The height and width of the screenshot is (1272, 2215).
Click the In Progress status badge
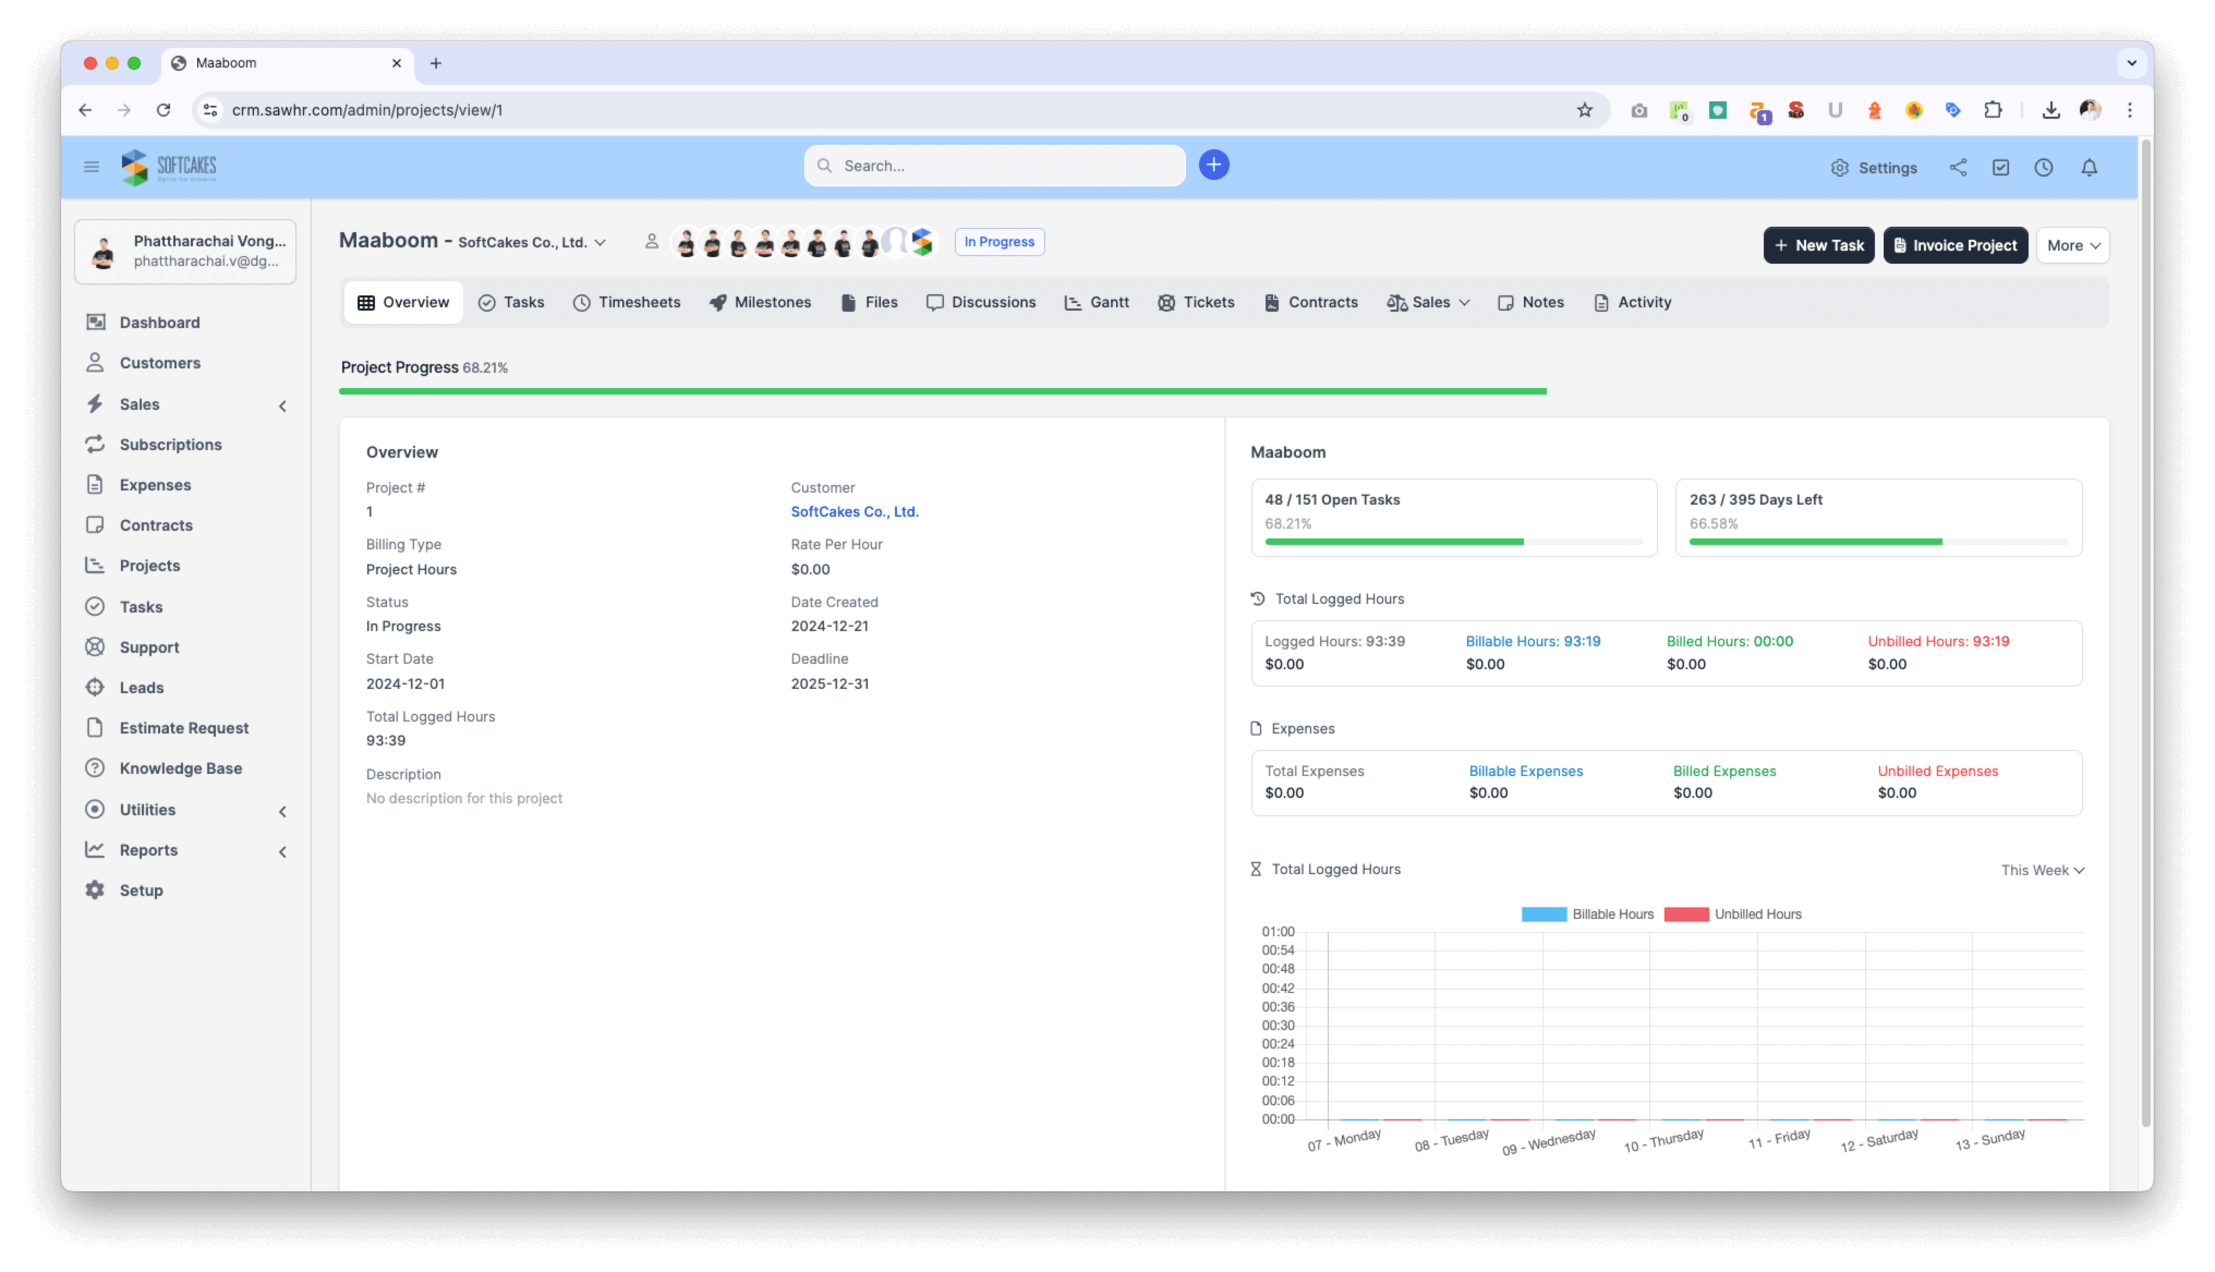(x=999, y=242)
